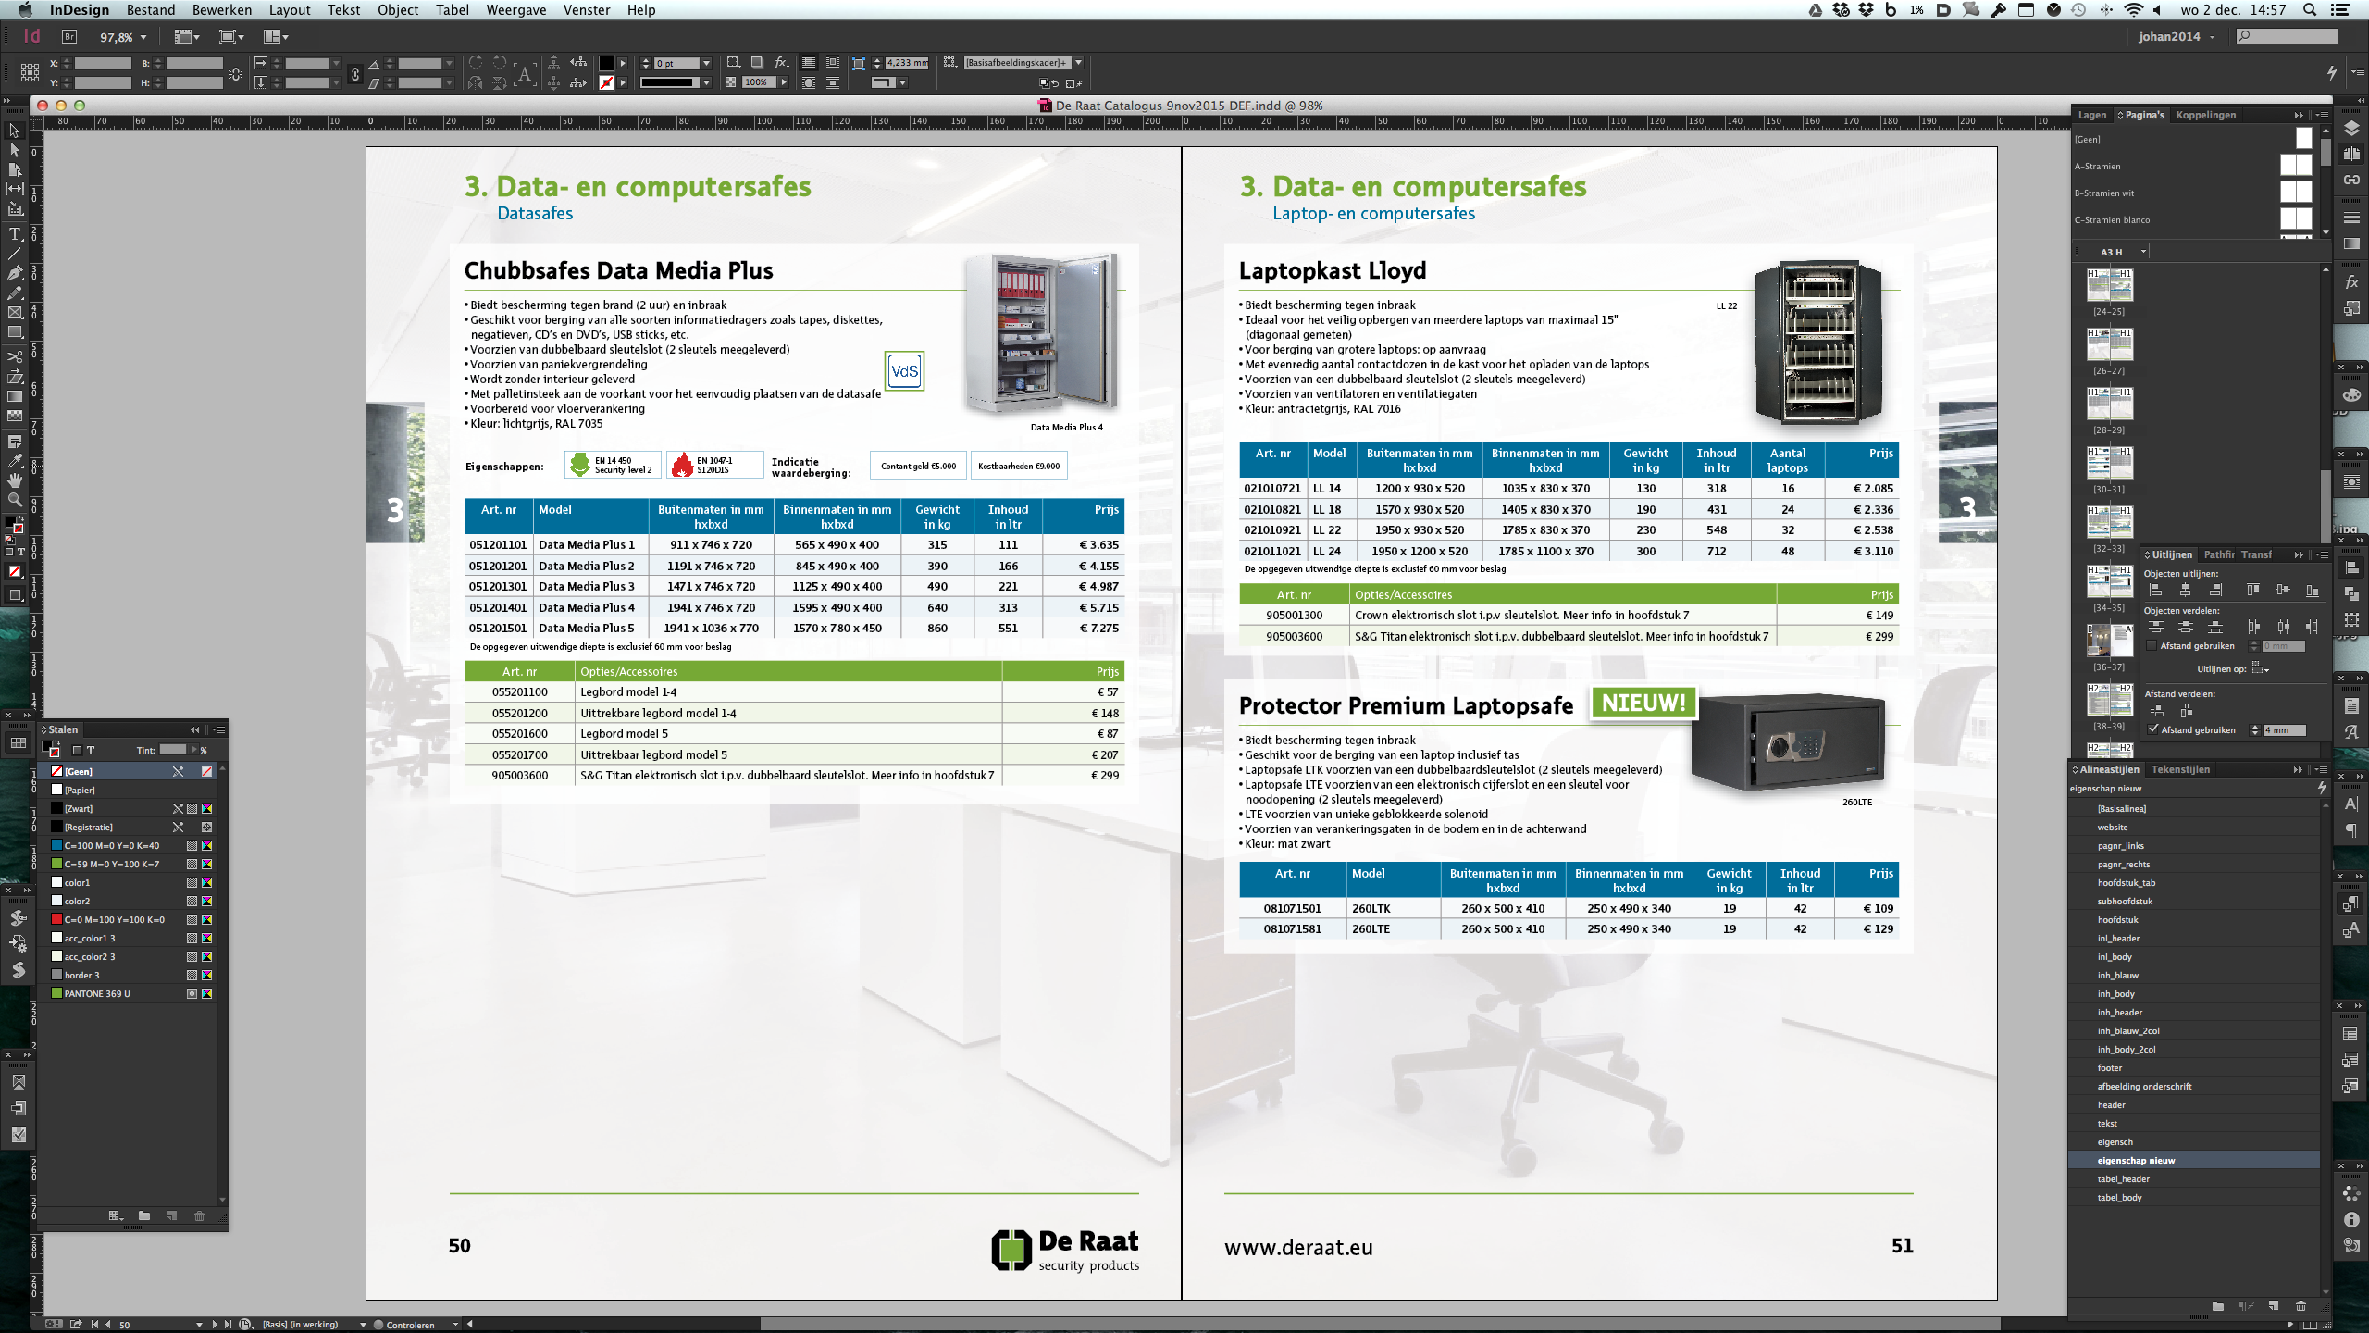Switch to the Tekenstijlen tab

point(2180,769)
